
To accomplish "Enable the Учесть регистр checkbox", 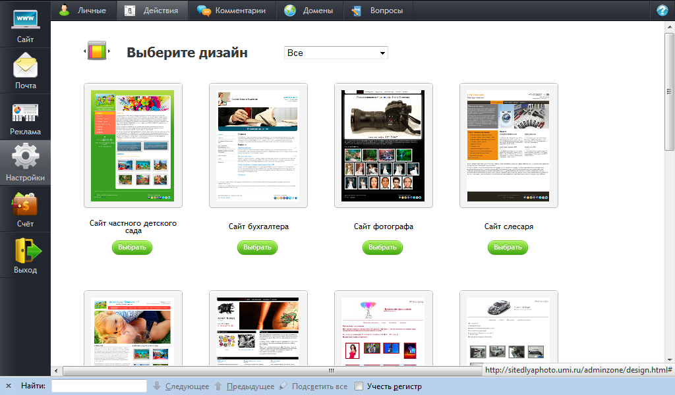I will pyautogui.click(x=359, y=386).
